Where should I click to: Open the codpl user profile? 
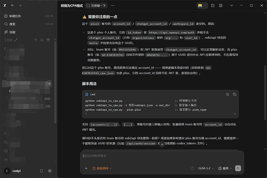coord(13,171)
